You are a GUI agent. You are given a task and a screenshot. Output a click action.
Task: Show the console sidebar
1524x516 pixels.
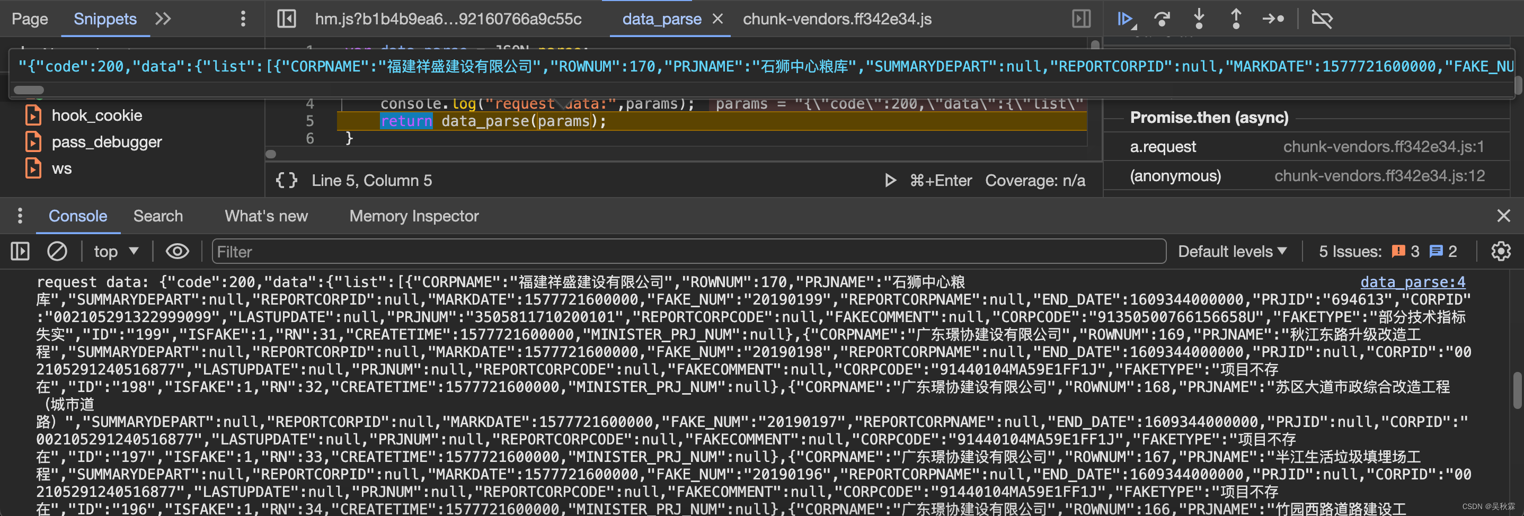[20, 252]
